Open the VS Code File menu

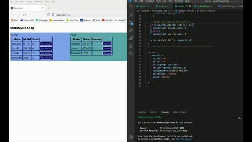point(135,1)
